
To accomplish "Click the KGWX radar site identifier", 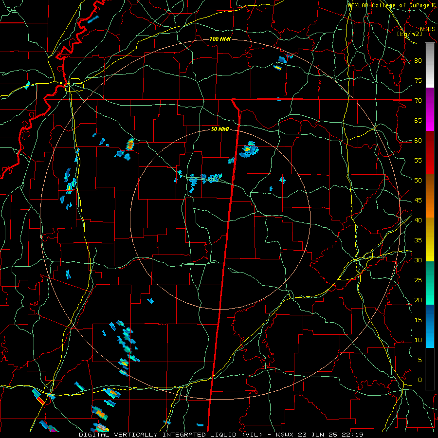I will coord(285,435).
